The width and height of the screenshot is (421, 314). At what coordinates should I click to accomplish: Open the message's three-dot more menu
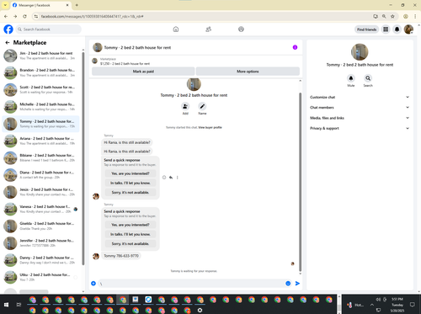click(177, 178)
